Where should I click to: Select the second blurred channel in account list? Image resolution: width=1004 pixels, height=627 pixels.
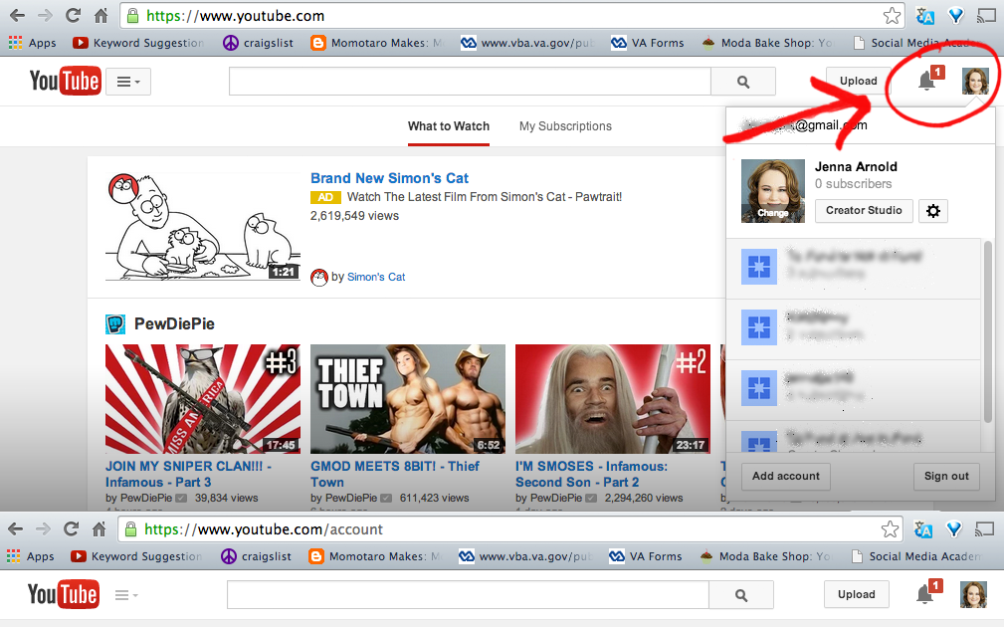click(x=854, y=328)
